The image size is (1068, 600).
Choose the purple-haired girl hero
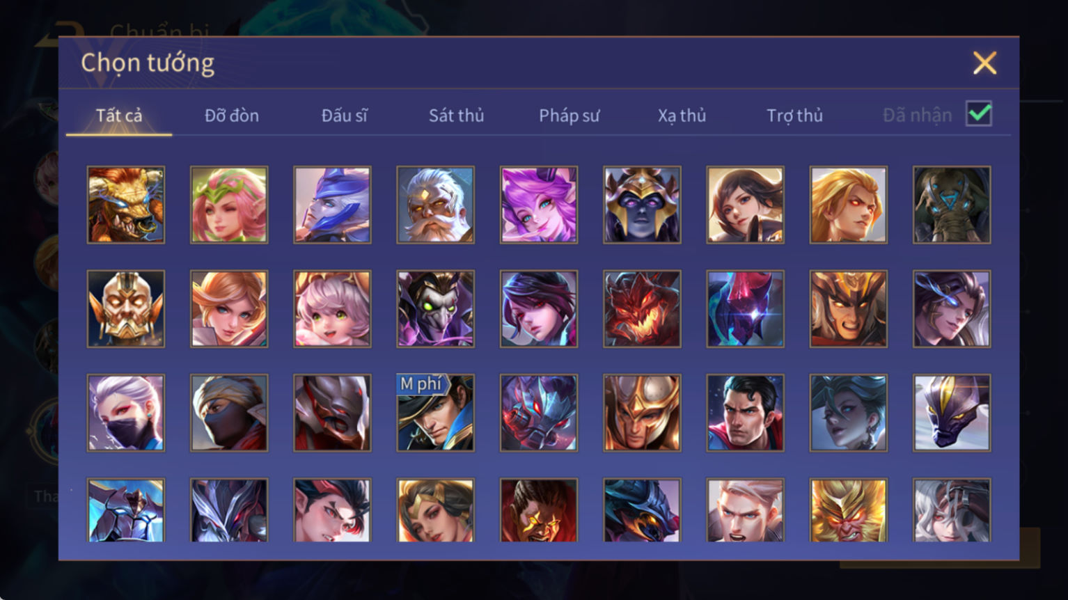[x=539, y=205]
